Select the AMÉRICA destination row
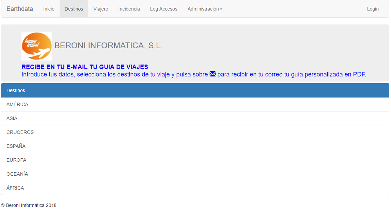Screen dimensions: 391x211 [x=17, y=104]
